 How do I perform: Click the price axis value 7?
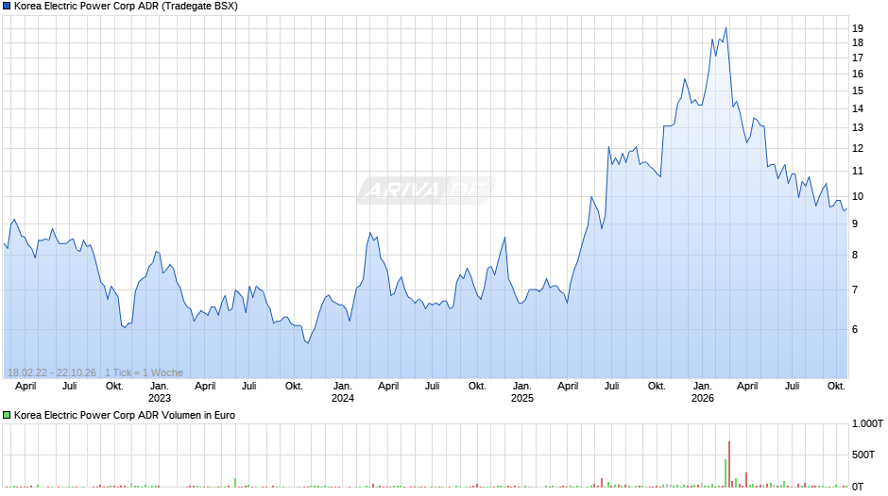pos(855,289)
